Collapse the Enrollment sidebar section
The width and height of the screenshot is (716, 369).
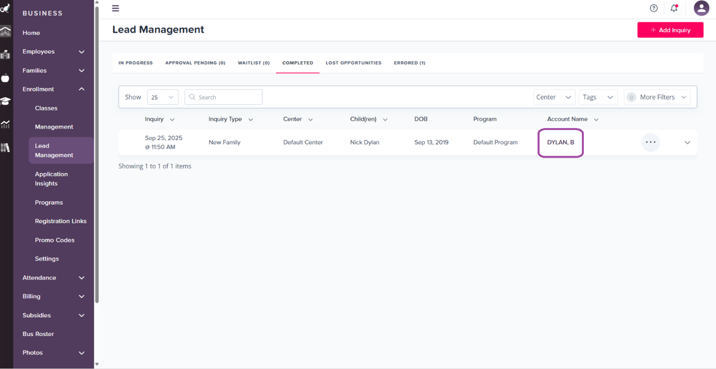pos(81,89)
